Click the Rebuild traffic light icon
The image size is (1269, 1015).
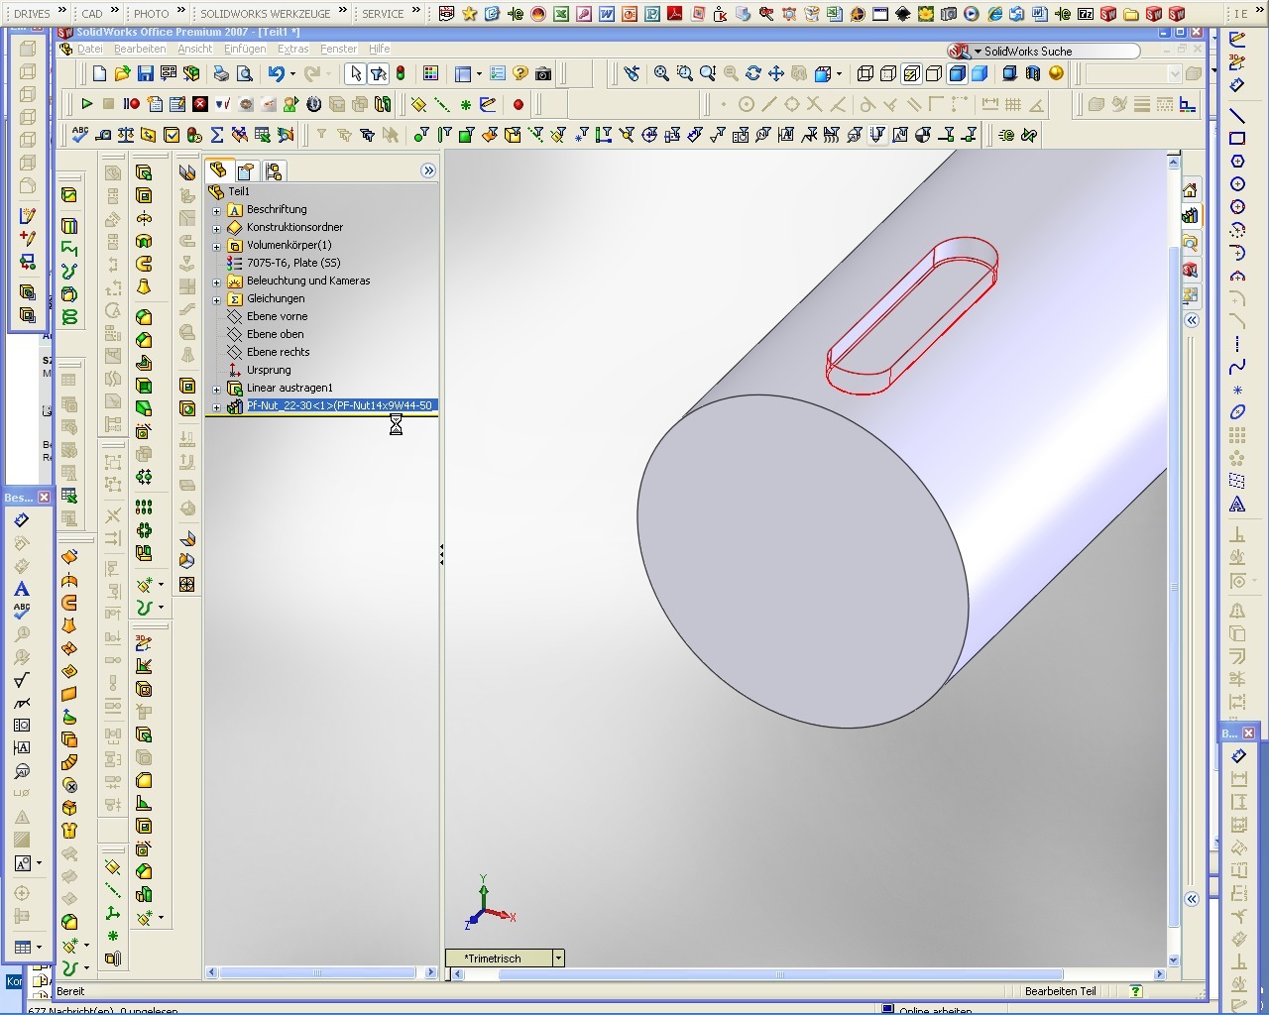[x=401, y=74]
